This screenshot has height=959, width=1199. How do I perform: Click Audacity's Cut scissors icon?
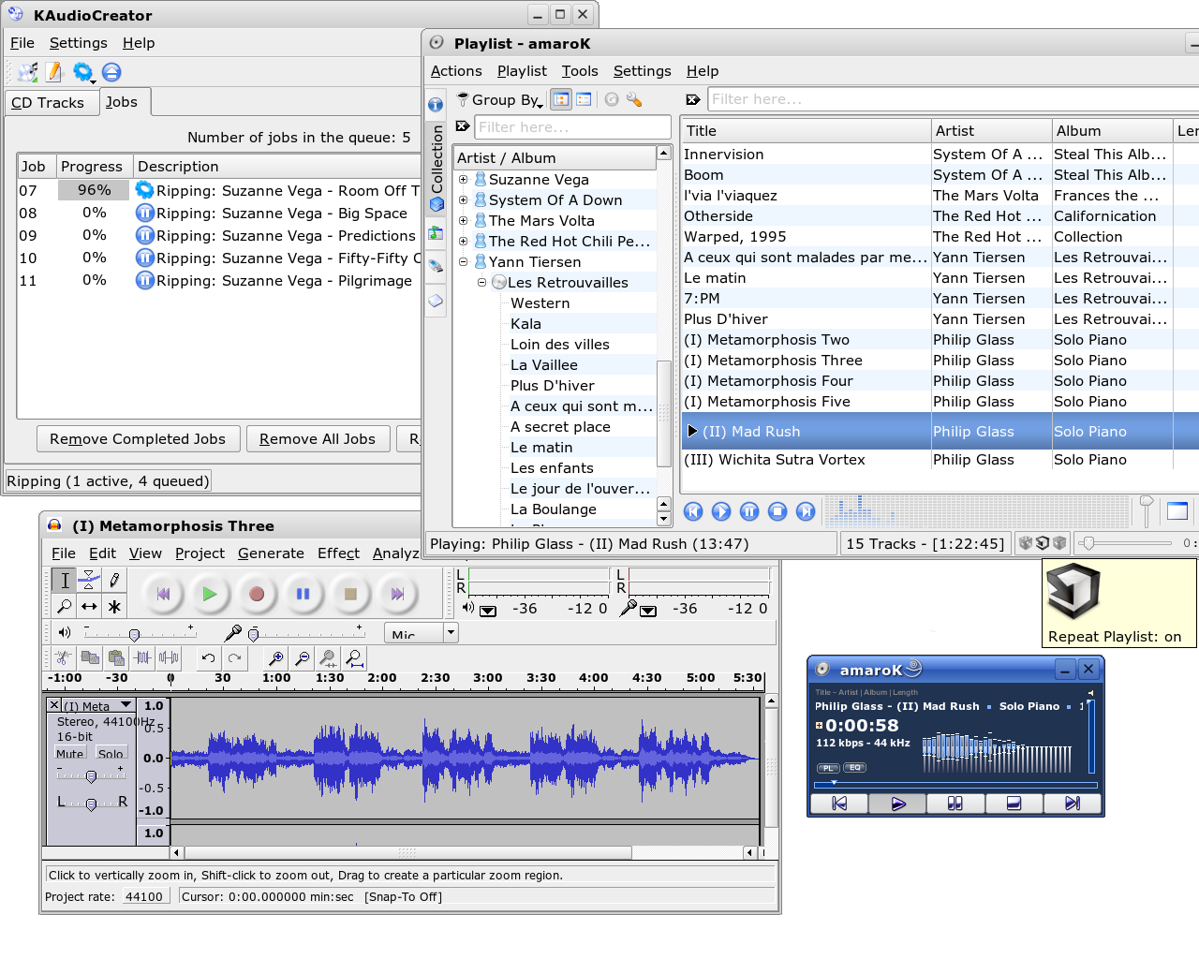[63, 657]
